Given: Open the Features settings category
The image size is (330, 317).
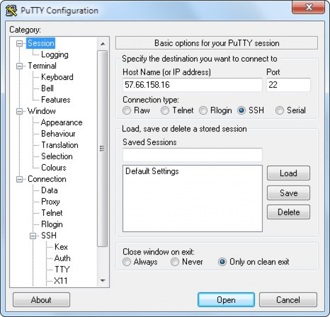Looking at the screenshot, I should [56, 100].
